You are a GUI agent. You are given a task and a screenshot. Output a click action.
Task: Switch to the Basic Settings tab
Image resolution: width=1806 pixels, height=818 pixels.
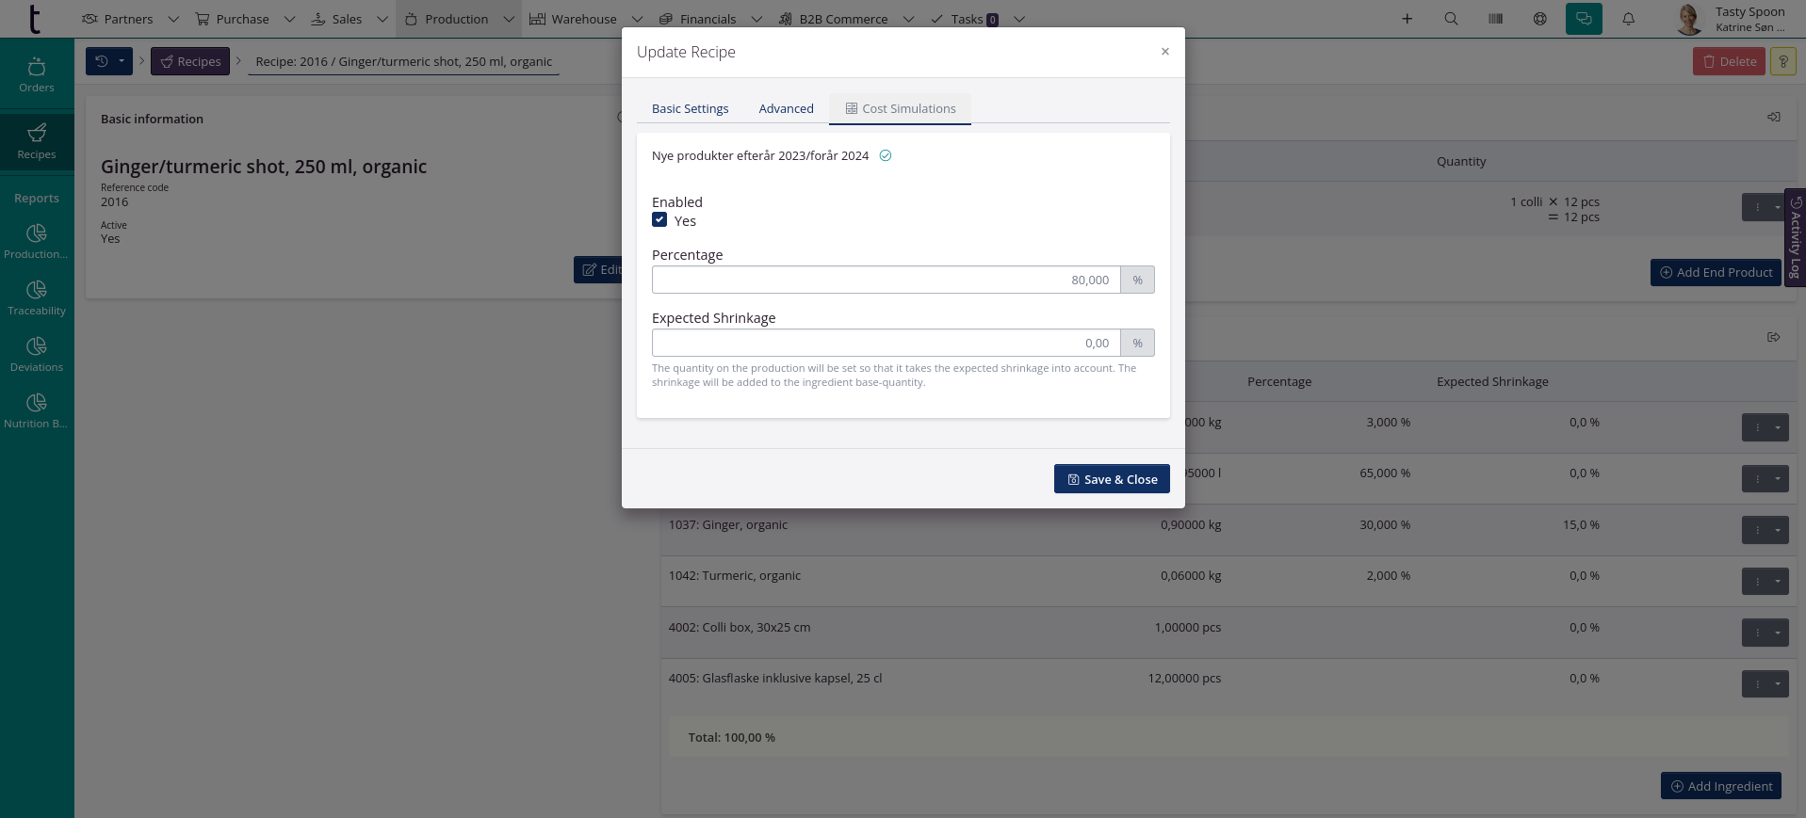tap(690, 109)
